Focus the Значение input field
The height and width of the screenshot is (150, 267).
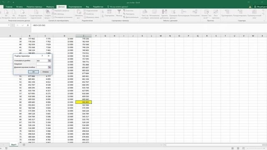pos(43,64)
